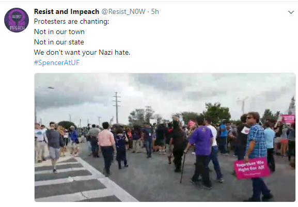Open the tweet via the 5h timestamp
This screenshot has height=207, width=298.
tap(155, 11)
